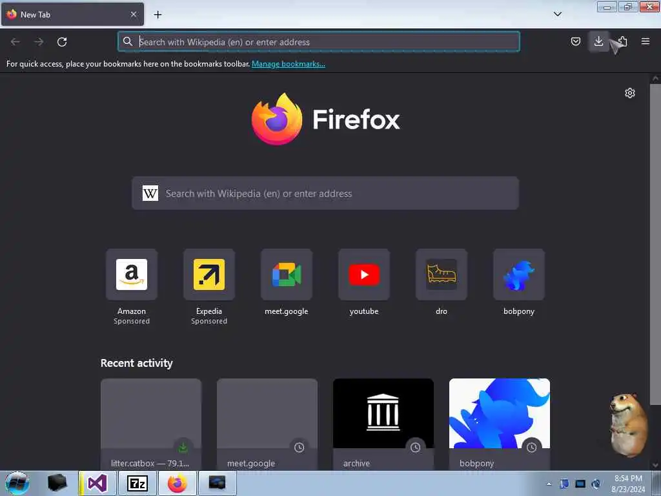Open a new tab with plus button
This screenshot has height=496, width=661.
point(158,15)
